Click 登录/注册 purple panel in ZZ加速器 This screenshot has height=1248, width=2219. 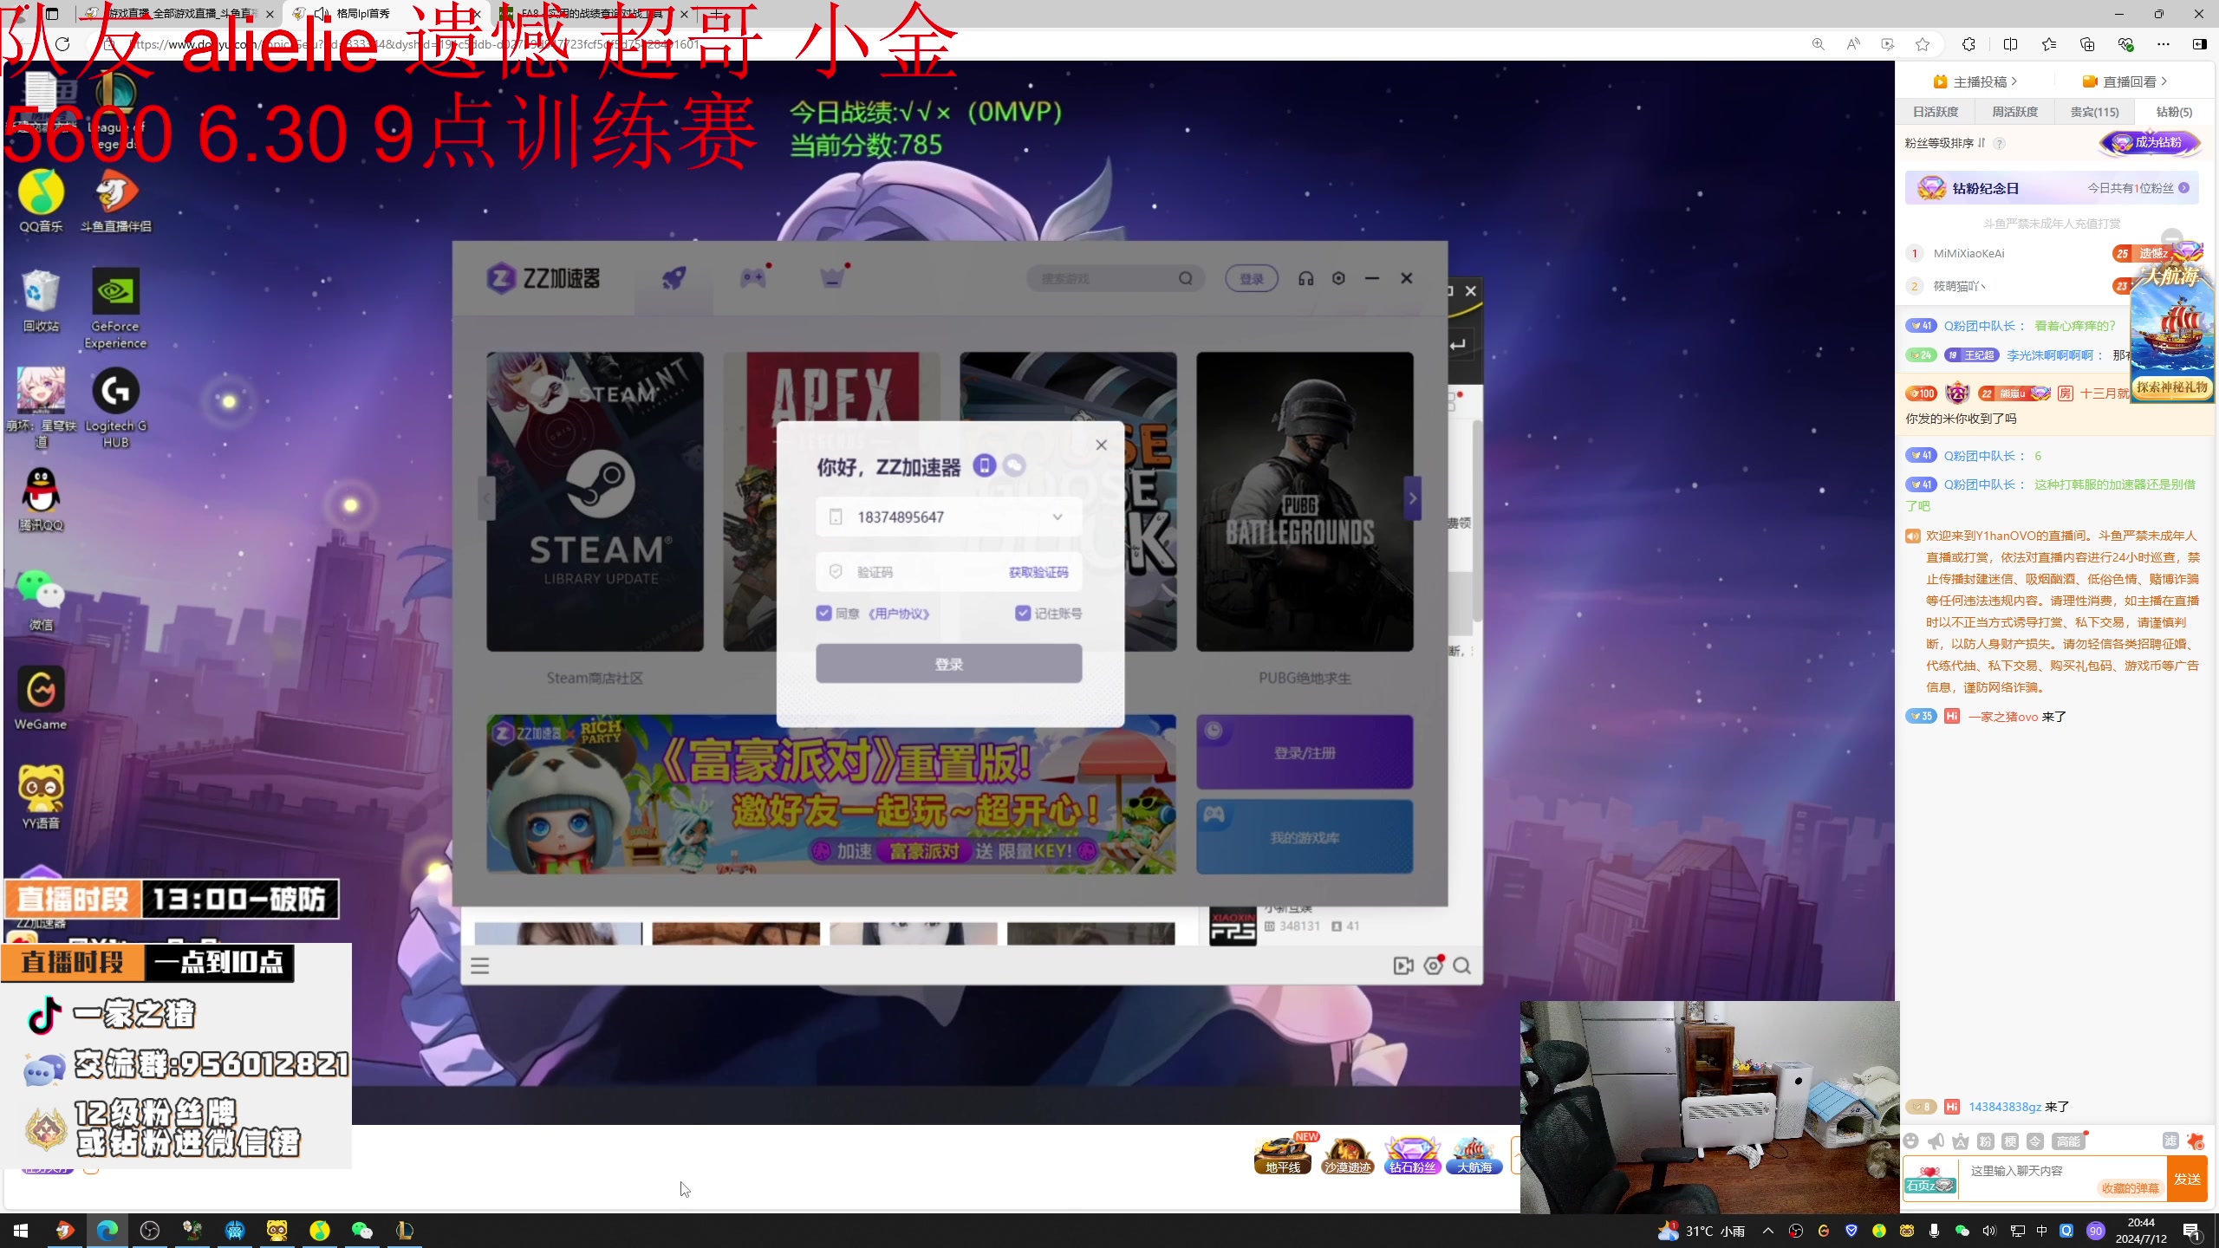(x=1305, y=752)
